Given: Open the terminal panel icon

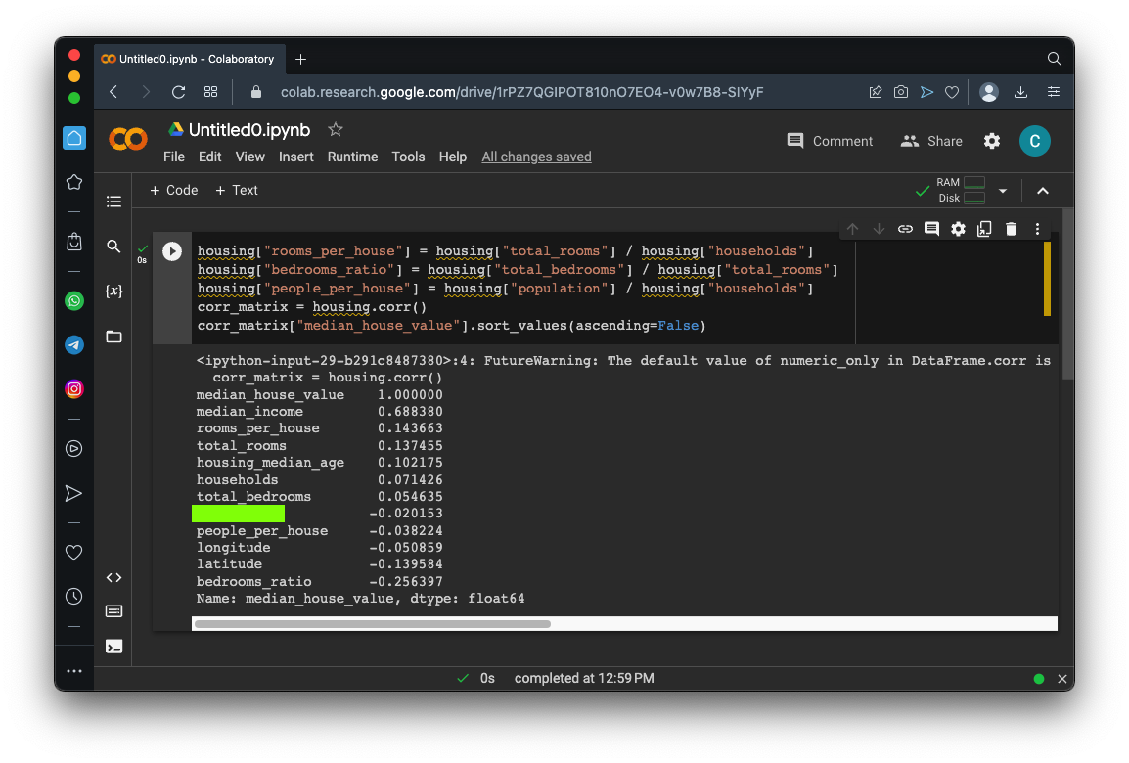Looking at the screenshot, I should coord(113,646).
